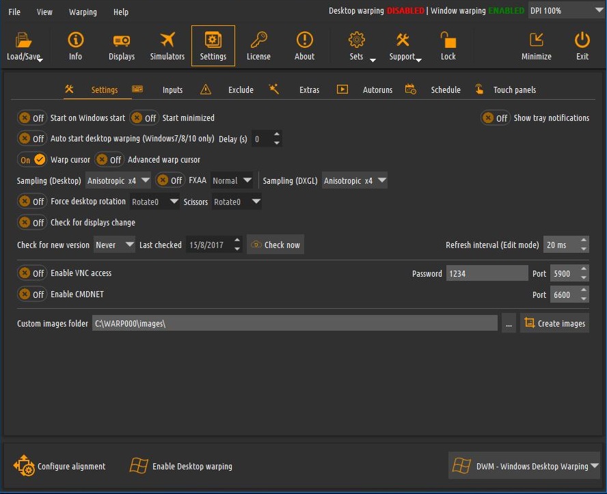Viewport: 607px width, 494px height.
Task: Open the View menu
Action: 44,12
